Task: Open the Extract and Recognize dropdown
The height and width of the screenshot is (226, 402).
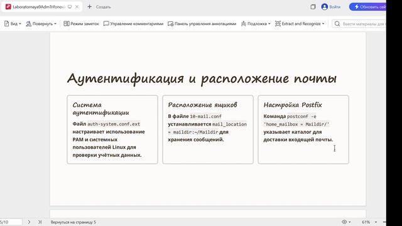Action: [x=300, y=24]
